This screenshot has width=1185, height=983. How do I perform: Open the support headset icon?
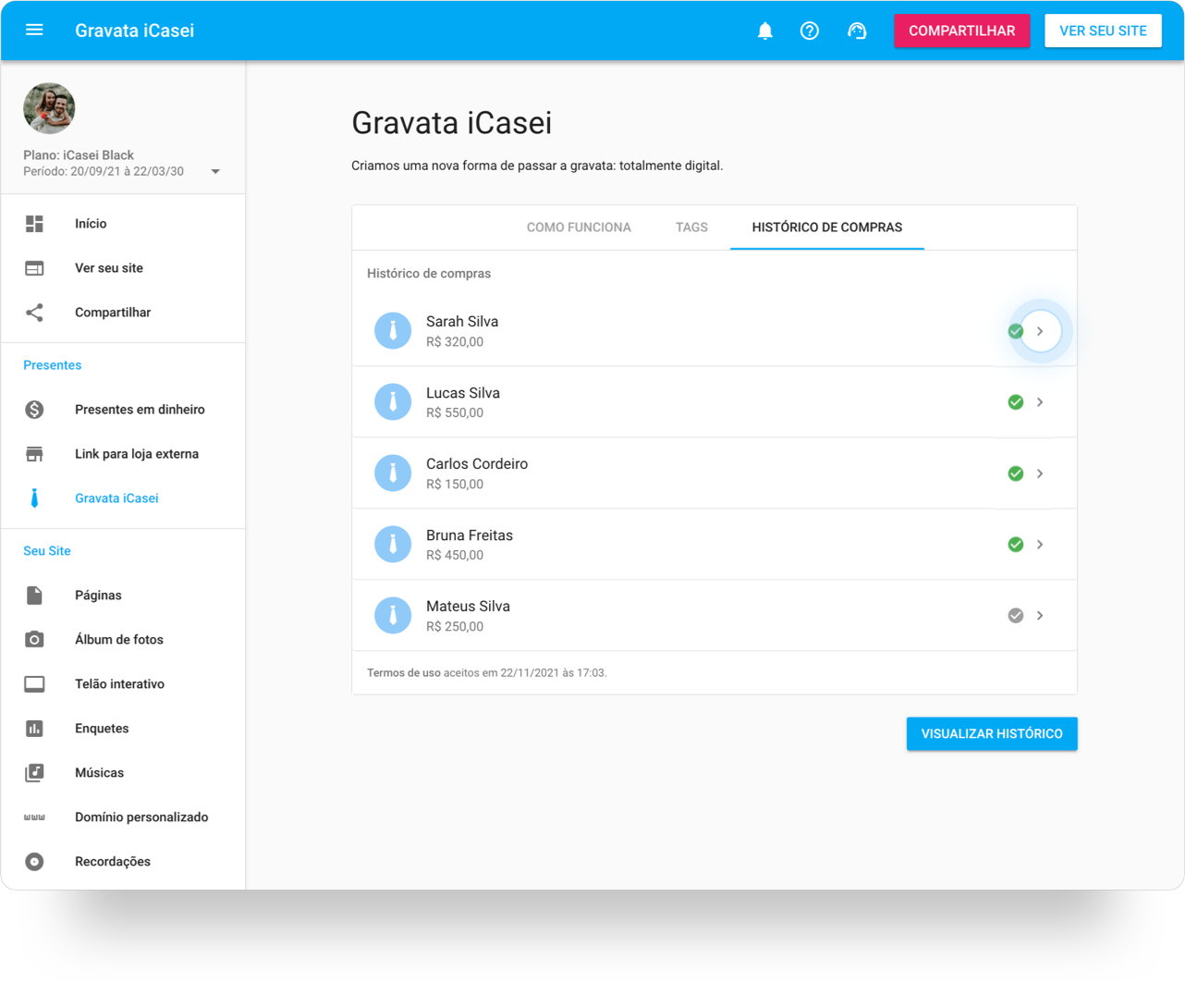857,31
